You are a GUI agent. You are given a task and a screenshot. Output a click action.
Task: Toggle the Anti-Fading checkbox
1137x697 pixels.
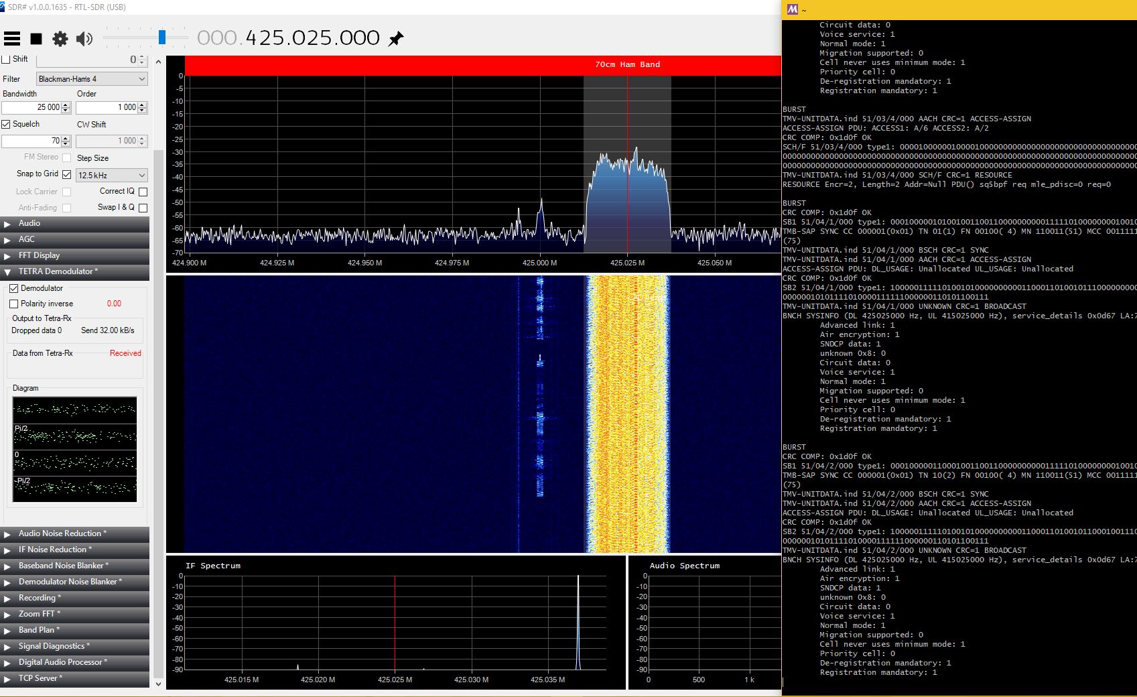(66, 208)
